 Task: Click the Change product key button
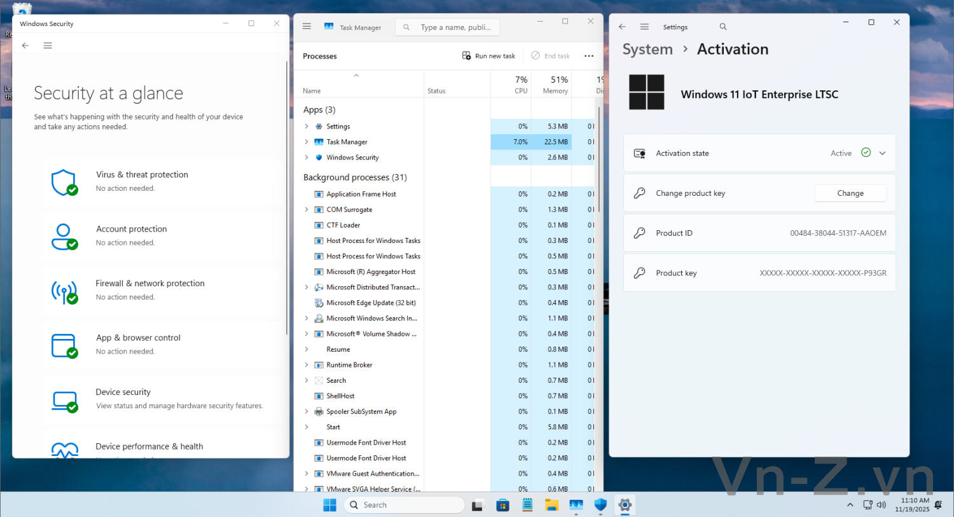coord(850,193)
